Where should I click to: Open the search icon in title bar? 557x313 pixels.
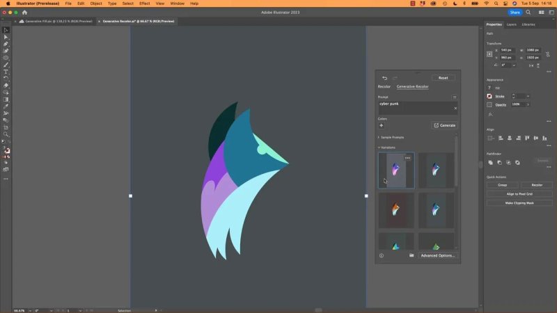(528, 13)
